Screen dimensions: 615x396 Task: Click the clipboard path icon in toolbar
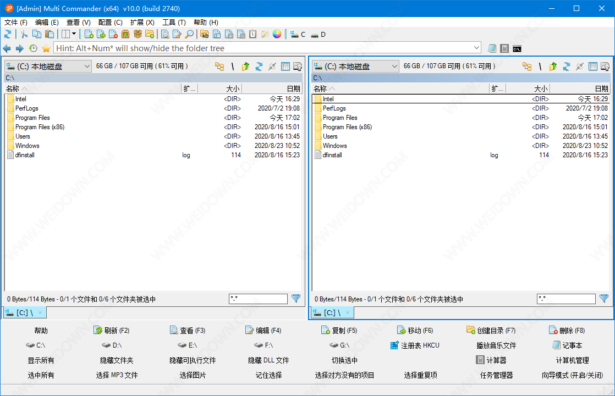pos(253,35)
